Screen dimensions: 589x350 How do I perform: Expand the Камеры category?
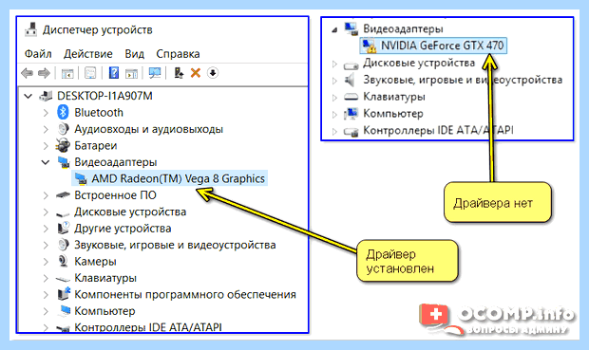(x=46, y=261)
